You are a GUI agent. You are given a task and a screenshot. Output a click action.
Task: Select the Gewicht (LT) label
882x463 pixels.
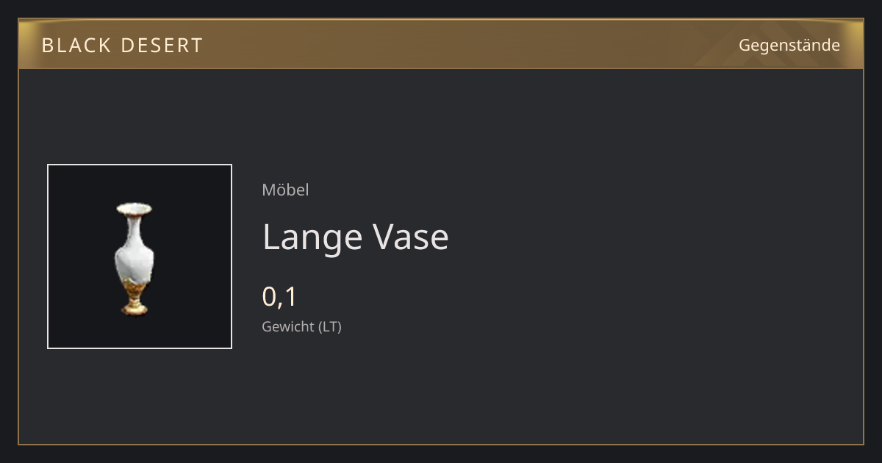[301, 326]
